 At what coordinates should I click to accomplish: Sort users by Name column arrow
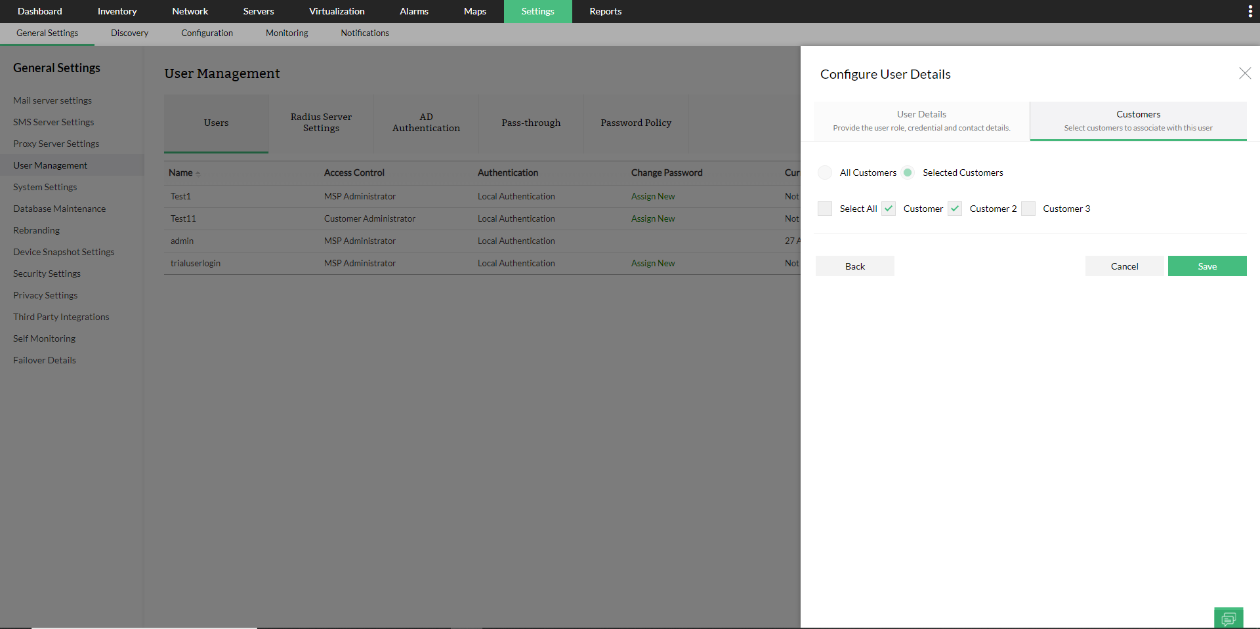click(198, 173)
